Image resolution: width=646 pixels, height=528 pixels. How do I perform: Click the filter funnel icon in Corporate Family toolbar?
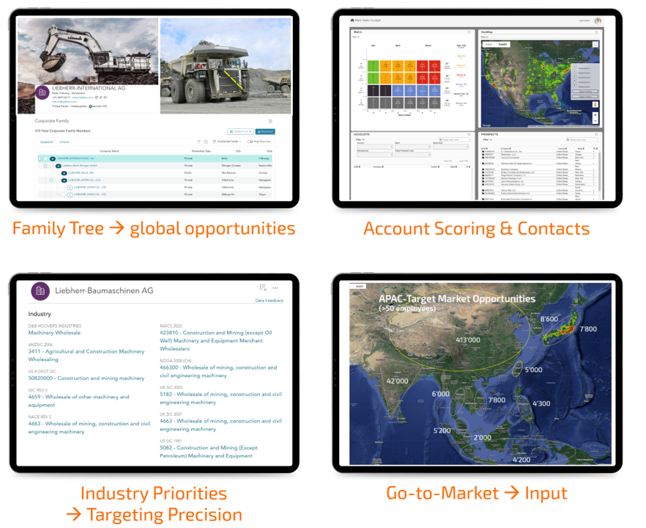(198, 142)
